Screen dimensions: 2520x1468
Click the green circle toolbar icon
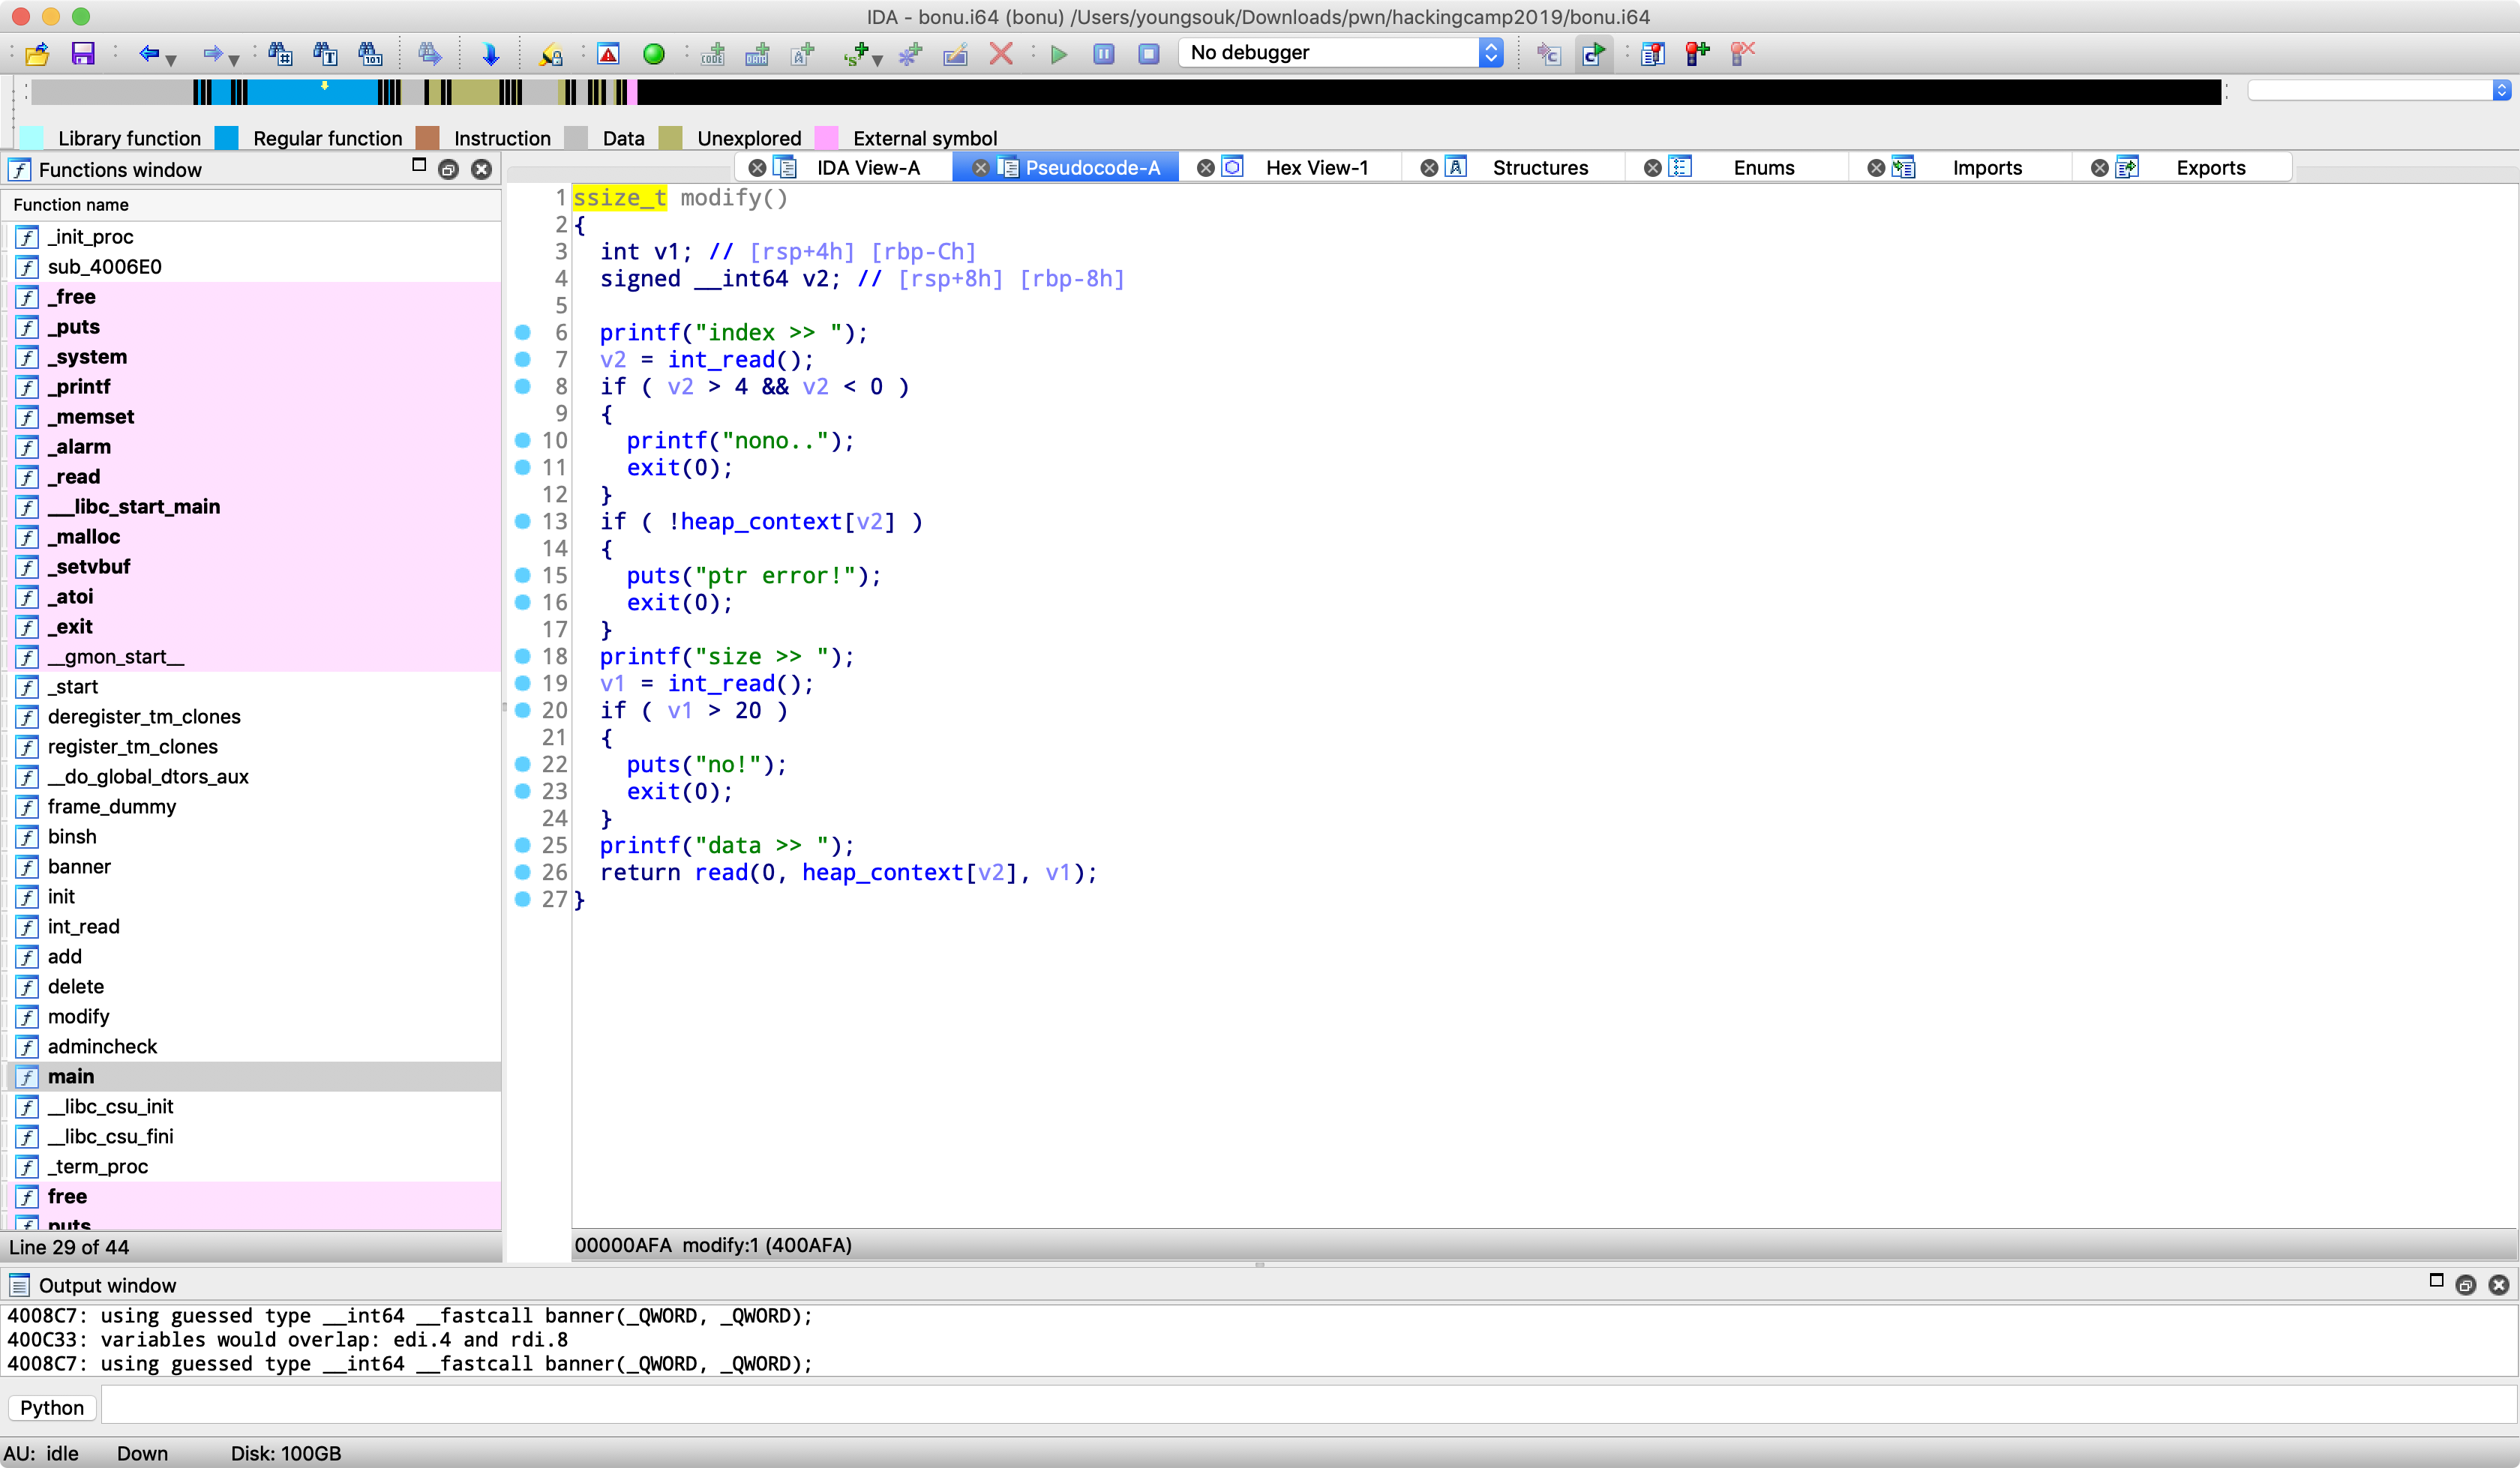(654, 53)
